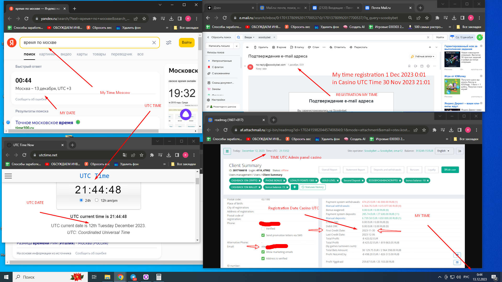This screenshot has height=282, width=502.
Task: Click the Найти mail search button
Action: pyautogui.click(x=440, y=37)
